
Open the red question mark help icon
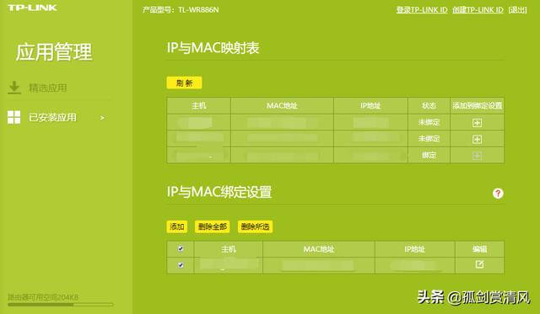point(498,194)
